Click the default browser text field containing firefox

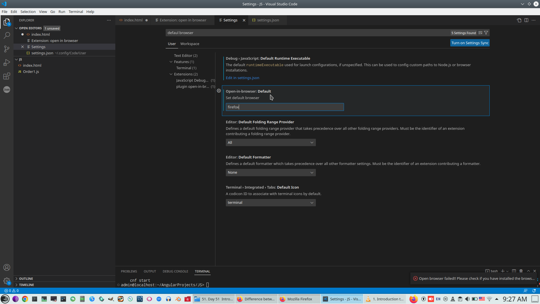click(285, 107)
